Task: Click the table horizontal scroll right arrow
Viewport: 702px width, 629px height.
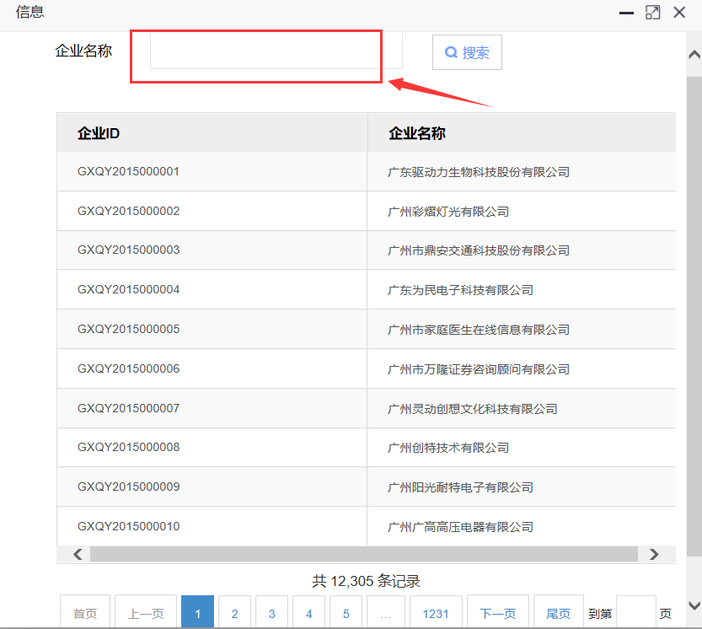Action: 654,554
